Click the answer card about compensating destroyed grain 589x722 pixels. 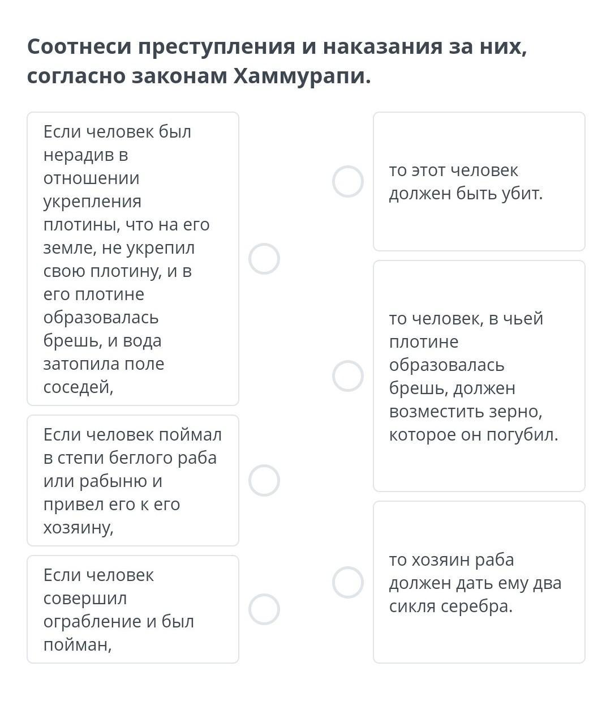click(x=479, y=376)
